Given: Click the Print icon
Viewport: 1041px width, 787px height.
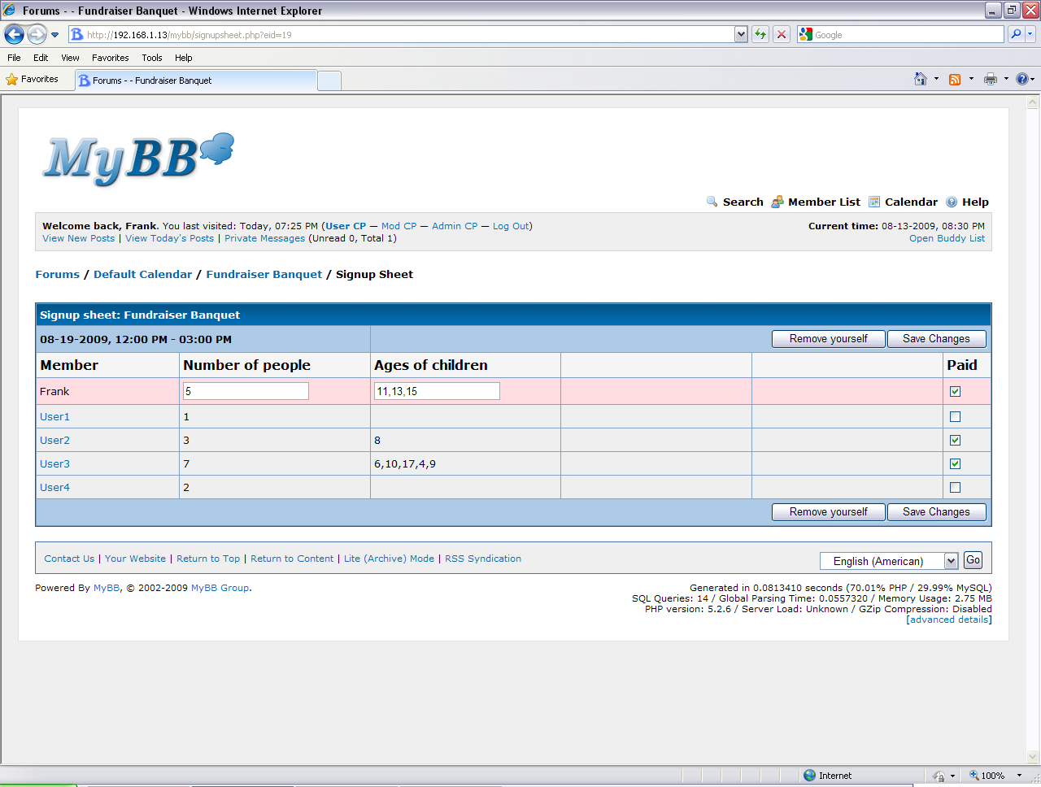Looking at the screenshot, I should tap(991, 79).
